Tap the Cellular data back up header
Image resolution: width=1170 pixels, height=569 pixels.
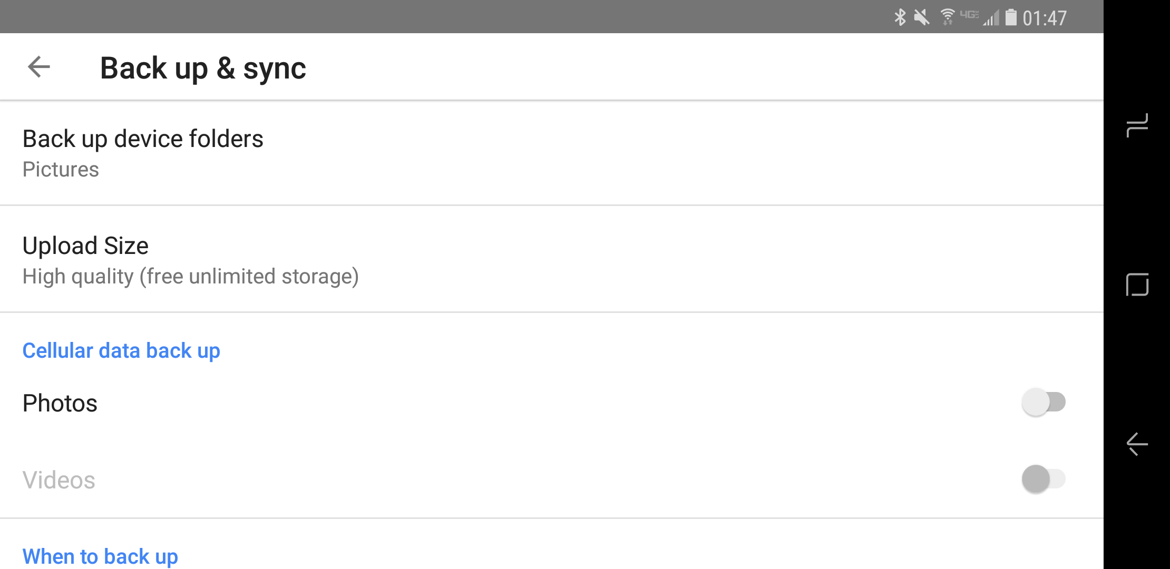click(121, 351)
